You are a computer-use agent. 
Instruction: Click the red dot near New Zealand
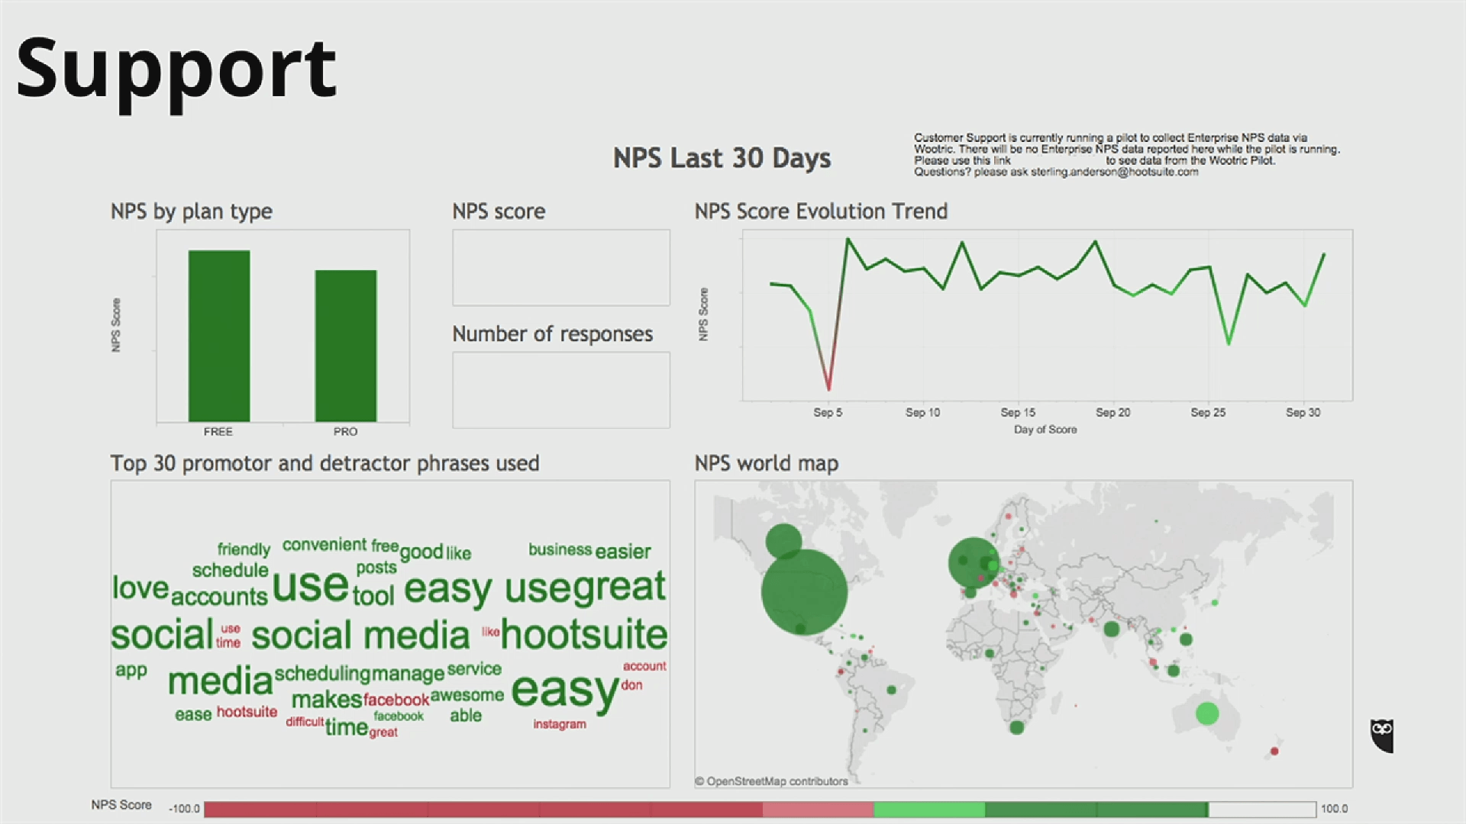[x=1274, y=752]
